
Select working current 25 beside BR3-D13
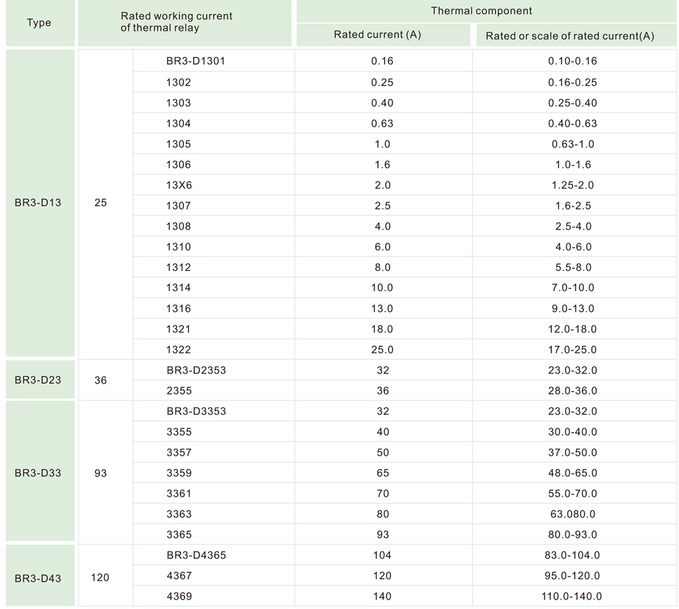point(105,203)
